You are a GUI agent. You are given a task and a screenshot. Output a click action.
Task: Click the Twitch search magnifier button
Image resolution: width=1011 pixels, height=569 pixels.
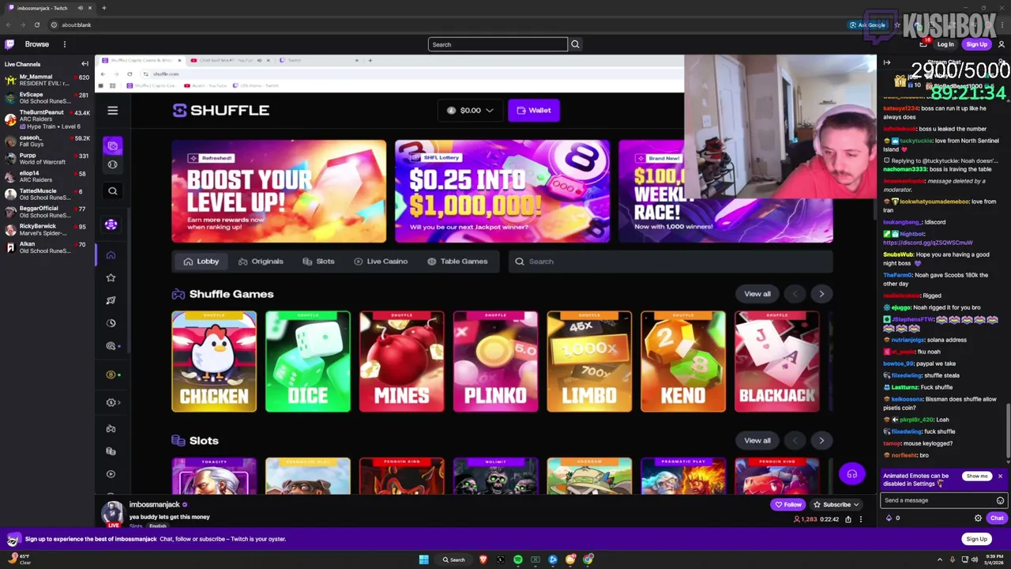[x=575, y=44]
